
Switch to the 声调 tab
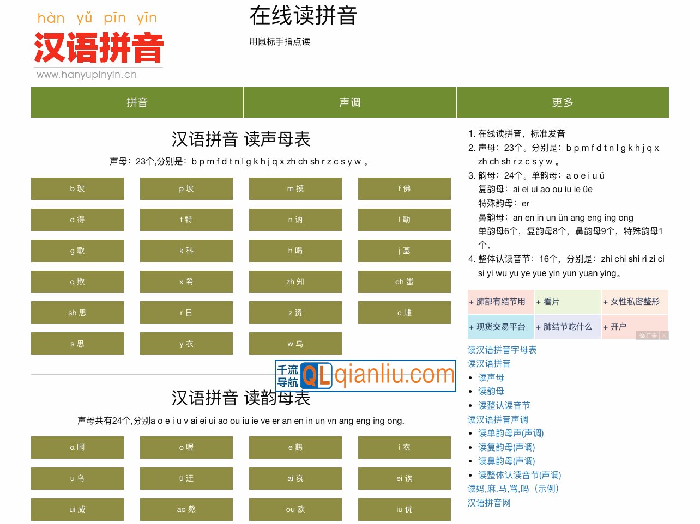(x=349, y=102)
